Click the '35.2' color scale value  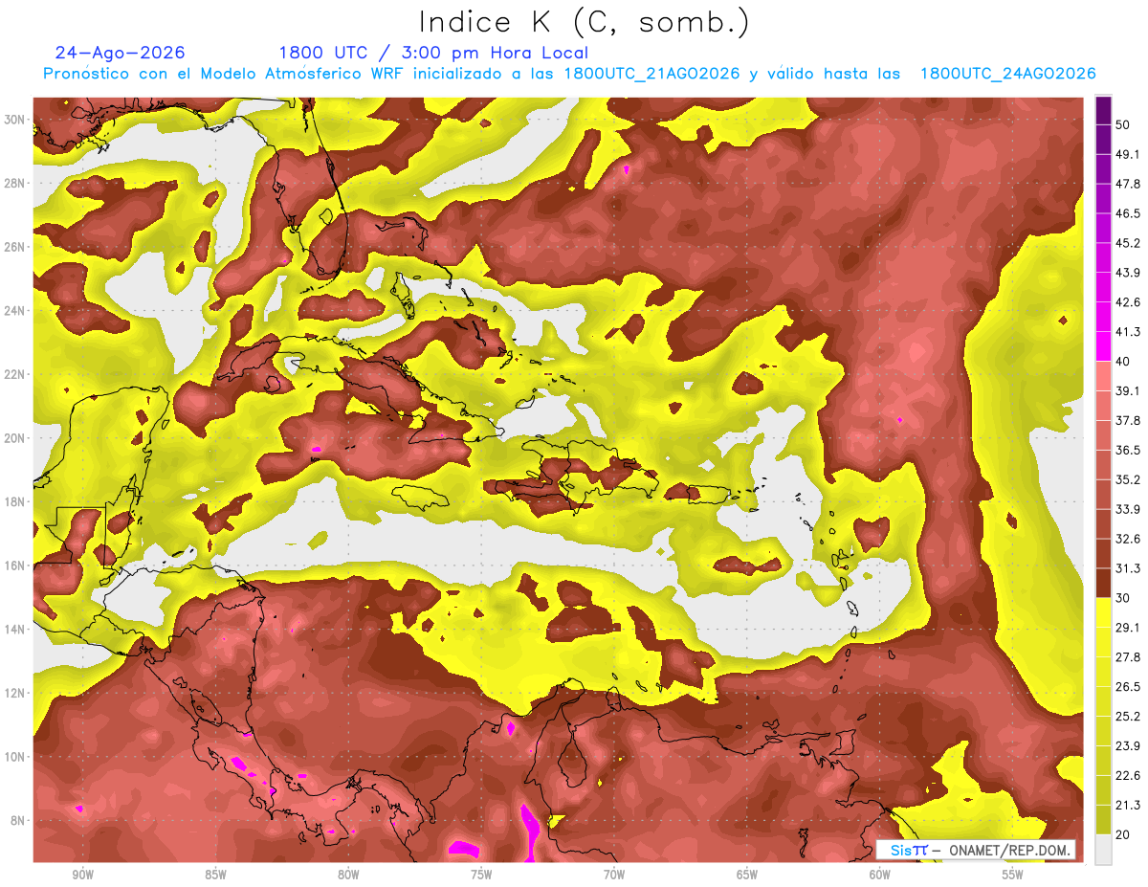1128,479
